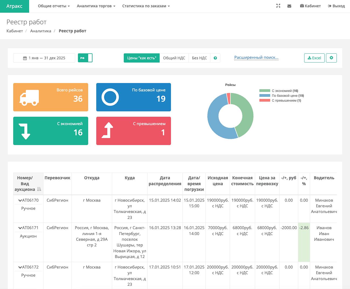The image size is (350, 289).
Task: Select the Общий НДС price mode
Action: pyautogui.click(x=174, y=58)
